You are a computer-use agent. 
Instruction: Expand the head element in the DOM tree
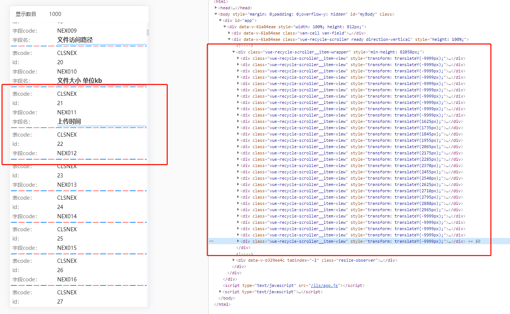click(216, 7)
